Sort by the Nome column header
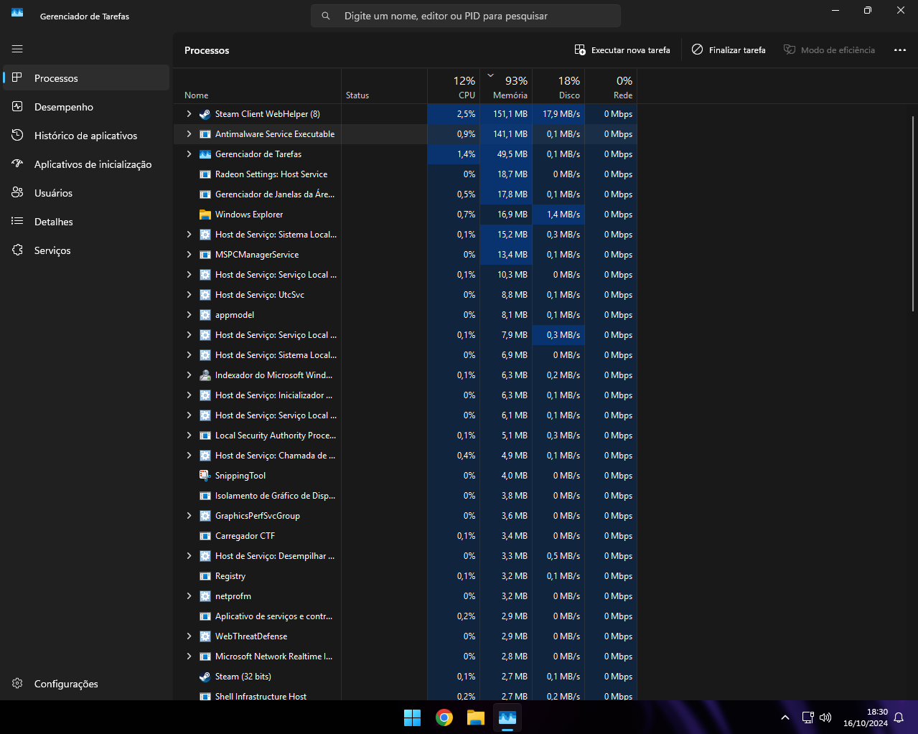Screen dimensions: 918x734 [257, 86]
